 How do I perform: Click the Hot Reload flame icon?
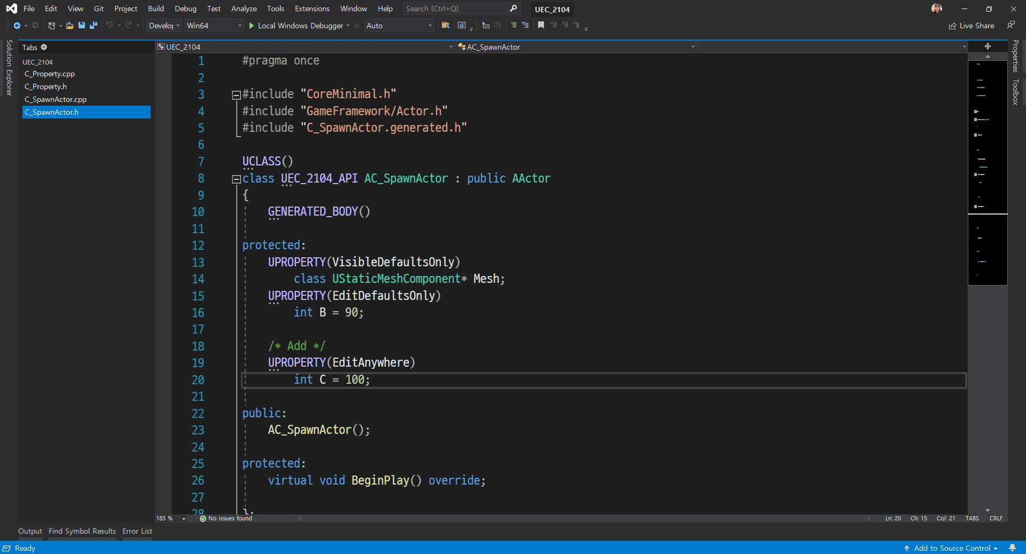coord(357,26)
